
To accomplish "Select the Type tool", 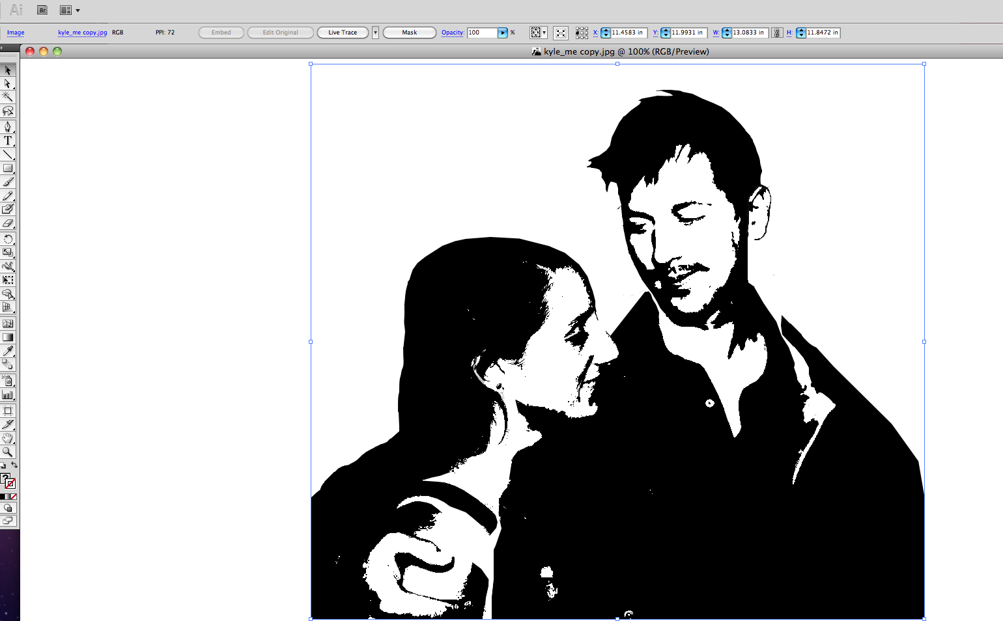I will 8,141.
